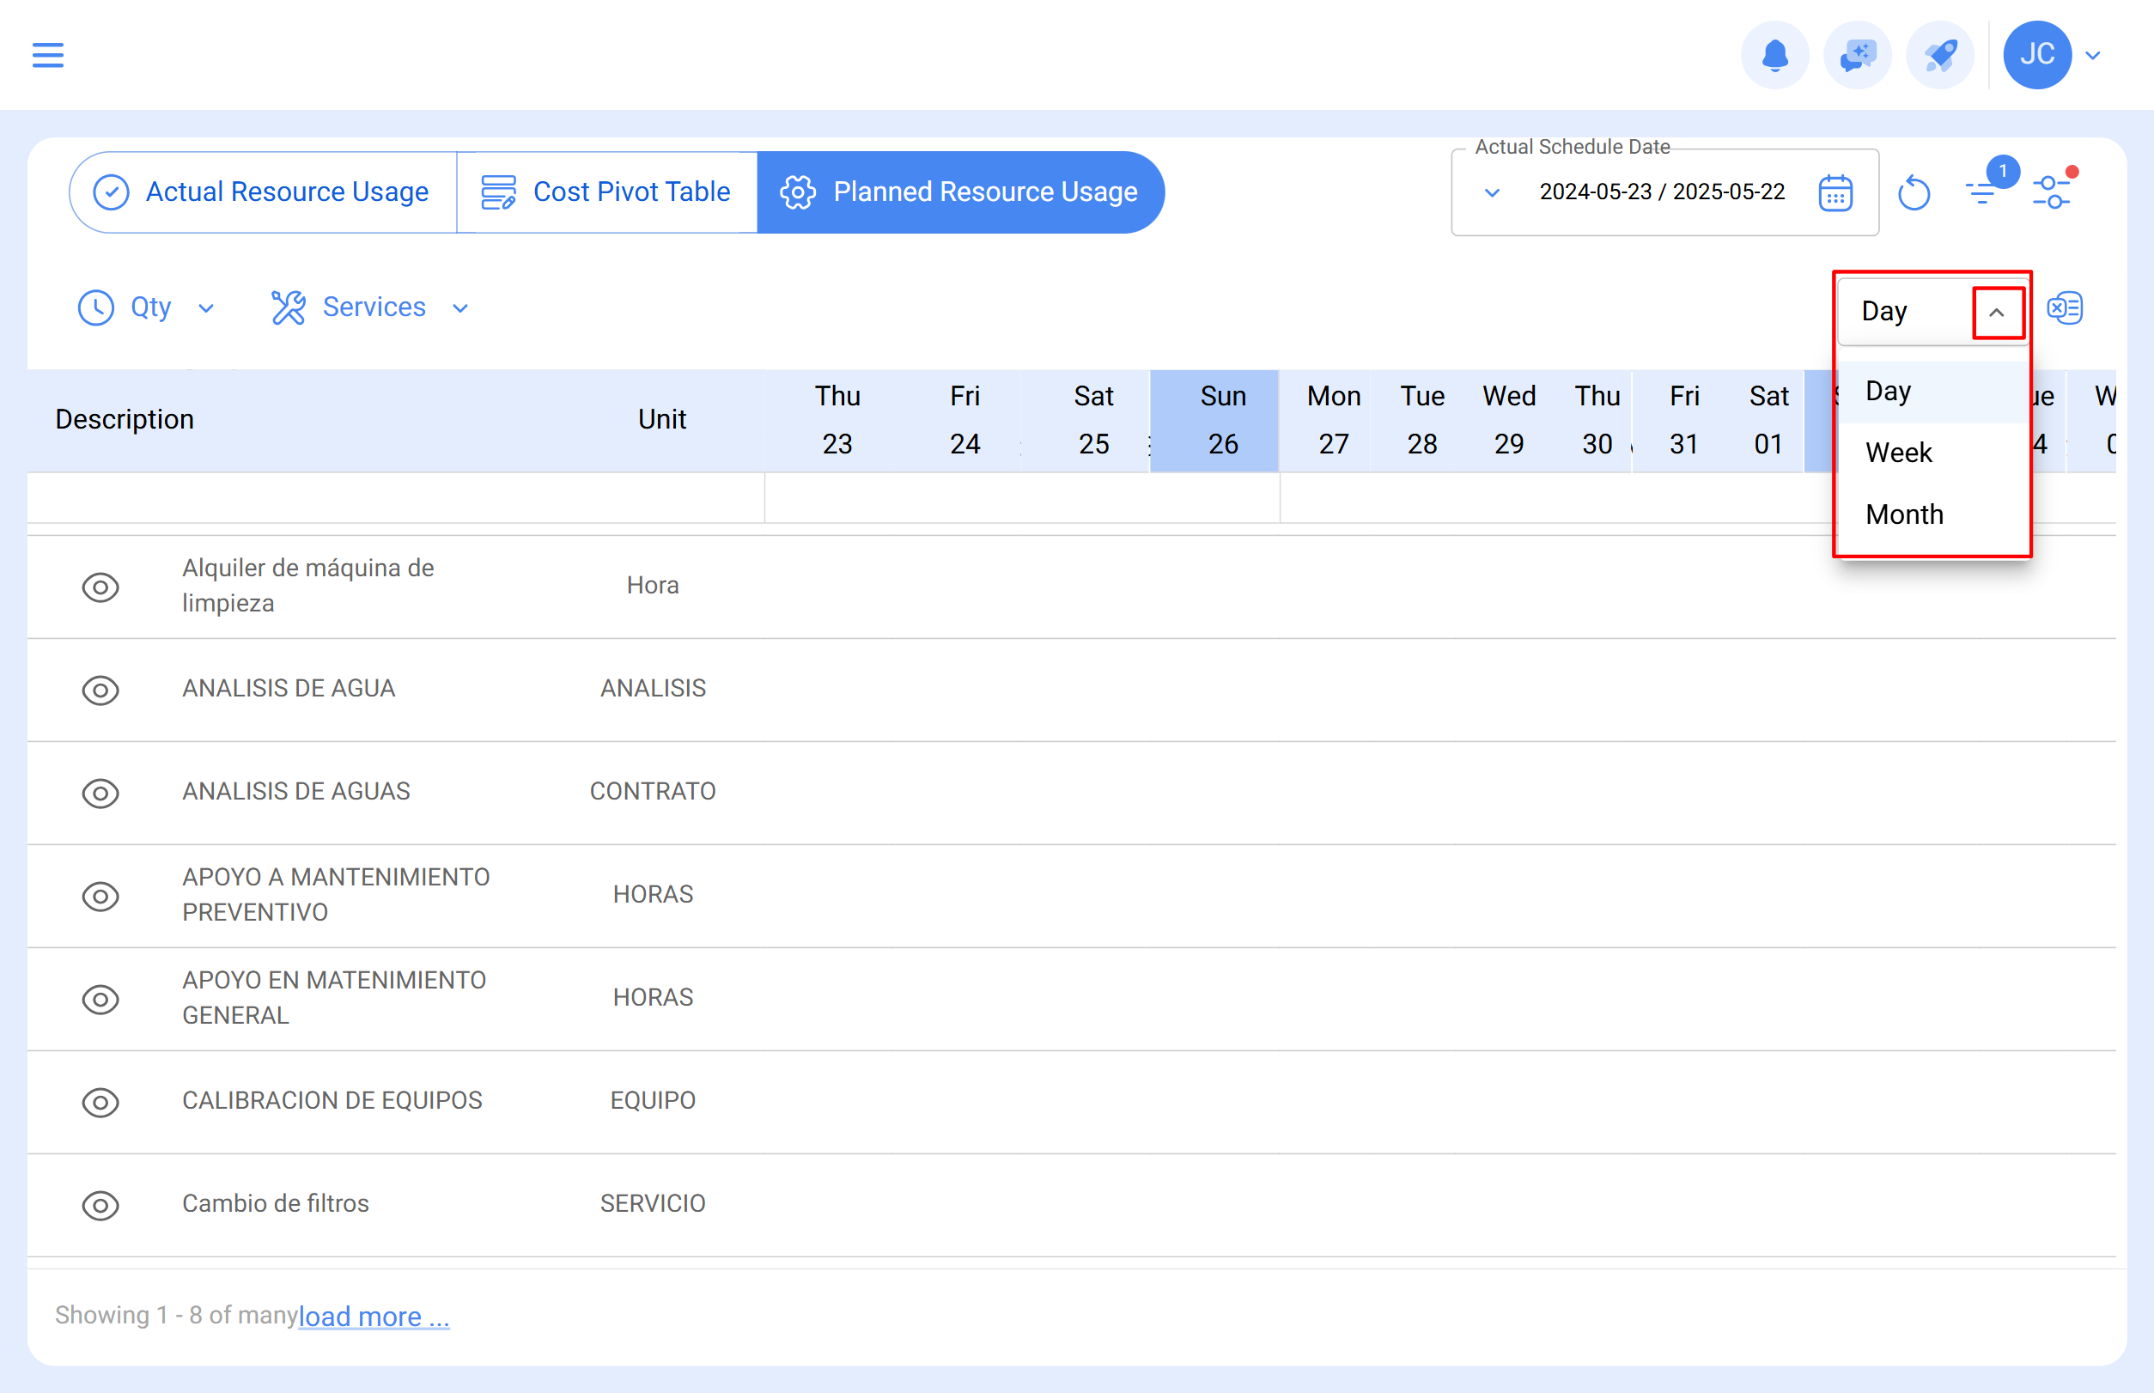Click the SERVICIO unit cell

652,1204
